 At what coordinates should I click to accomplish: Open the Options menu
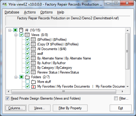click(x=46, y=12)
